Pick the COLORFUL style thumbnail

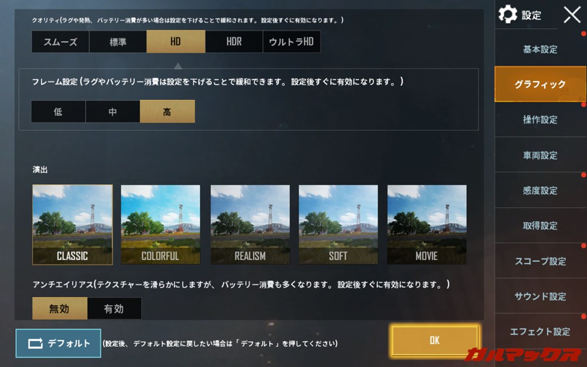point(160,225)
